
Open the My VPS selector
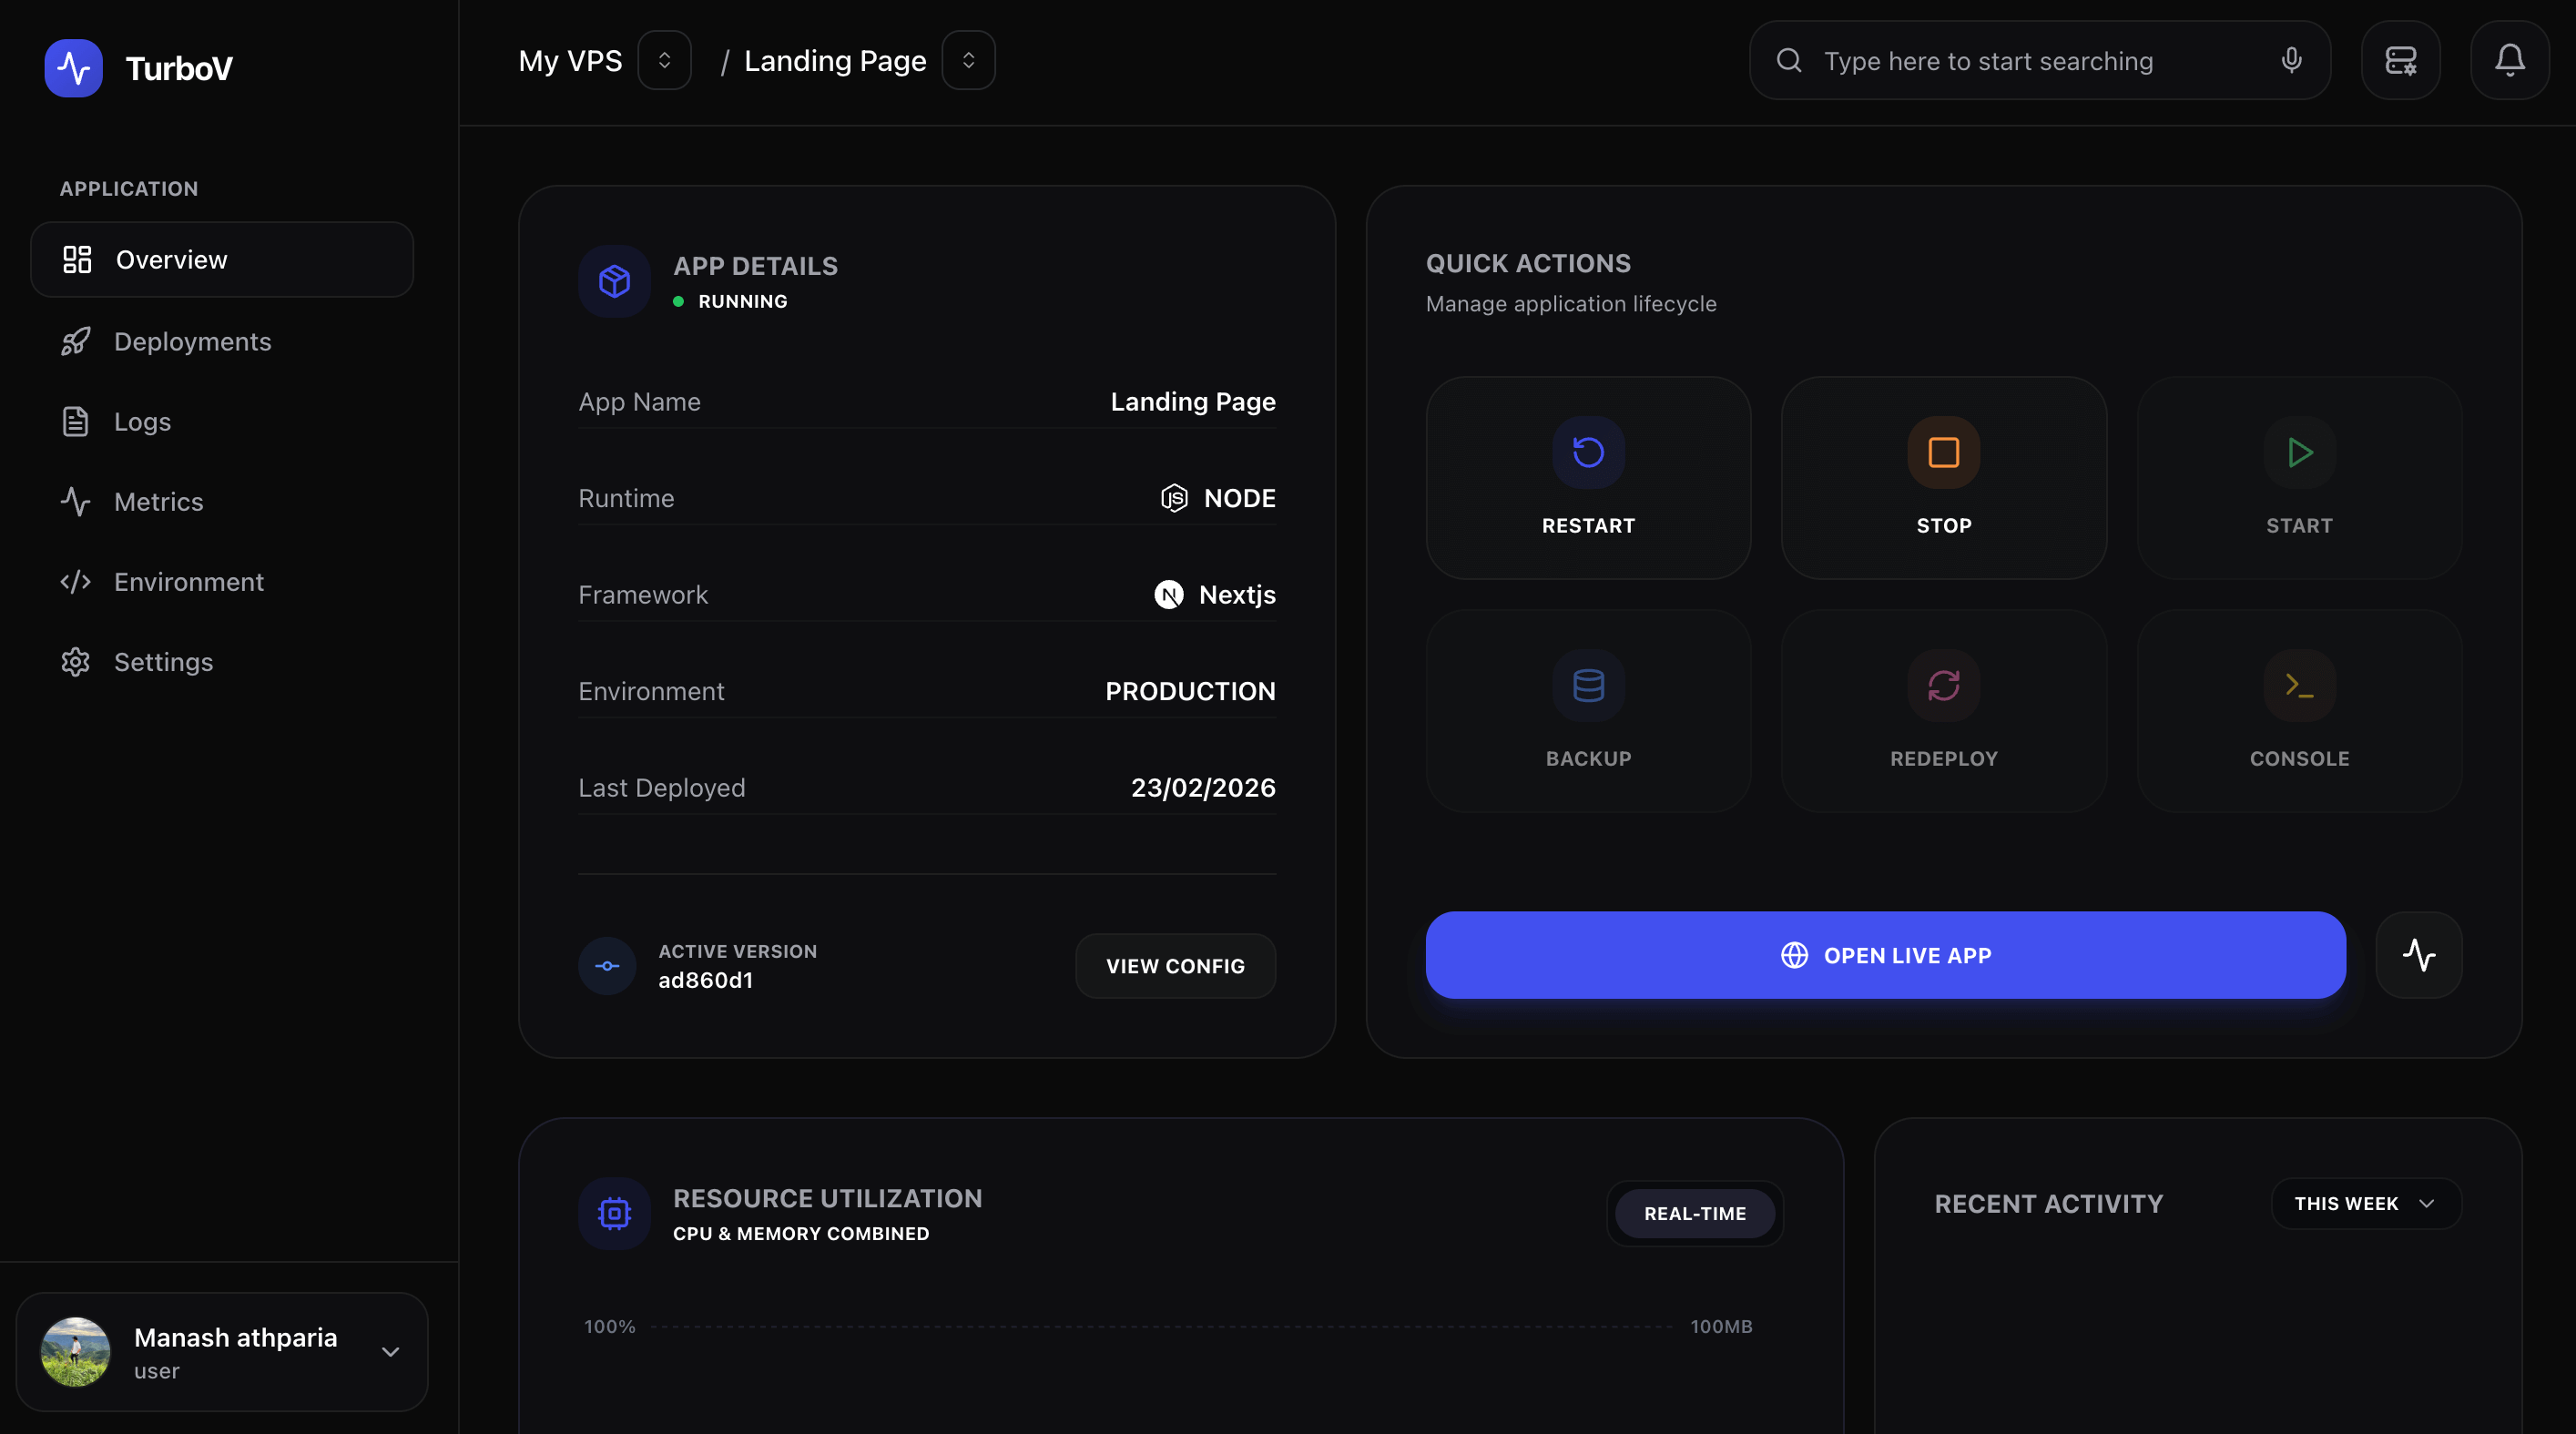[x=664, y=60]
